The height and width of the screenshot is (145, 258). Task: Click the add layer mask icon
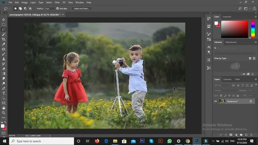pos(231,135)
